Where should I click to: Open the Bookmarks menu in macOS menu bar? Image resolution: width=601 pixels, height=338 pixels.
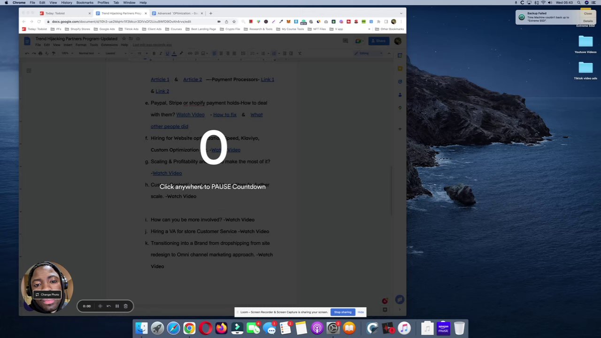tap(85, 3)
